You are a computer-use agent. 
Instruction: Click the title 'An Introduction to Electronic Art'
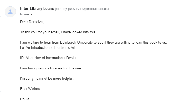(x=51, y=47)
